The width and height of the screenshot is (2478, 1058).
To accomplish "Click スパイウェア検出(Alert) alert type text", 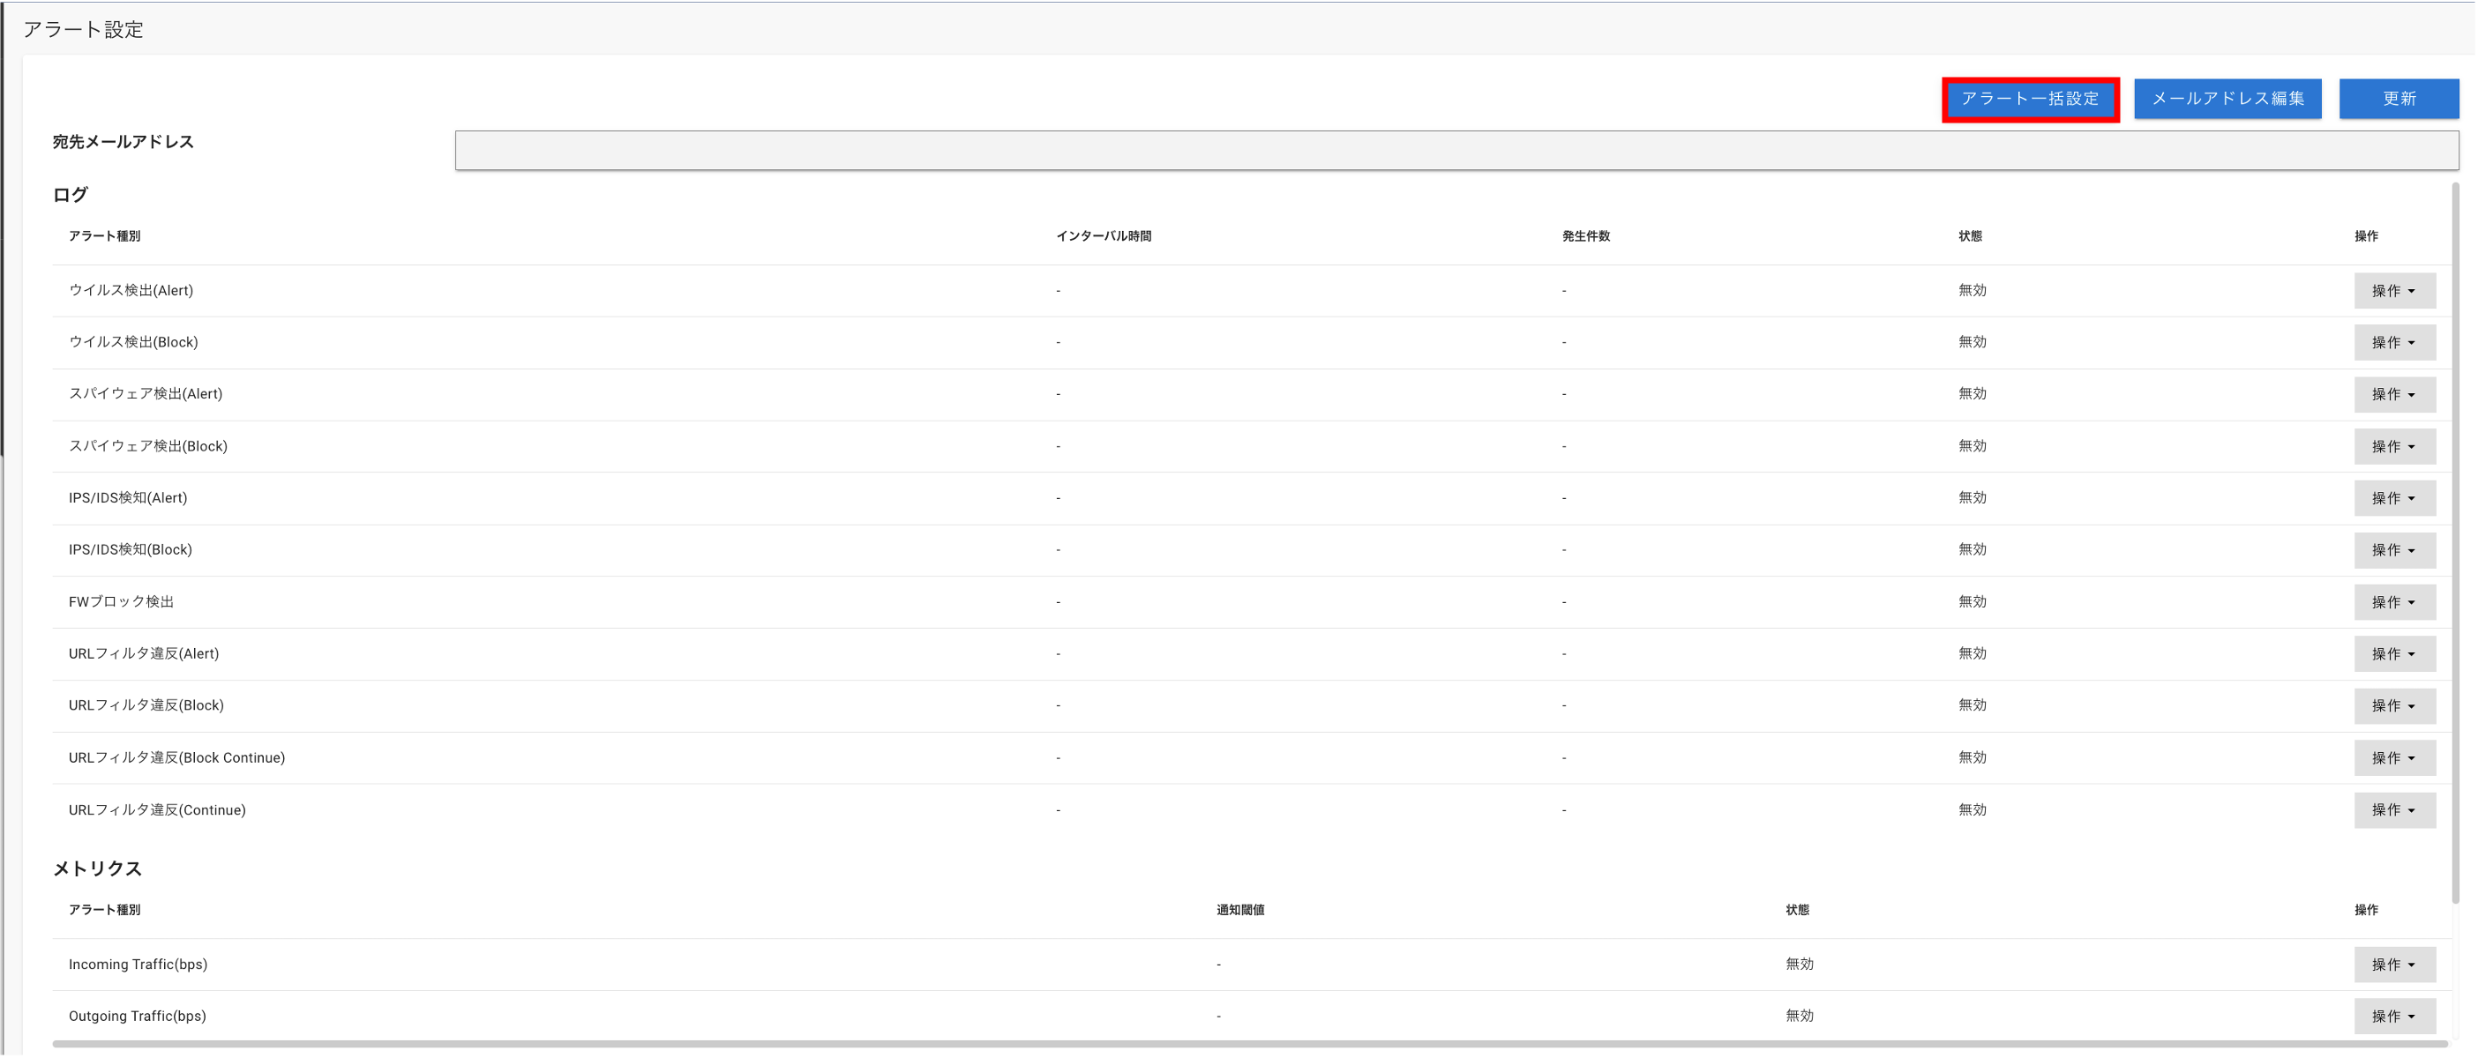I will click(146, 394).
